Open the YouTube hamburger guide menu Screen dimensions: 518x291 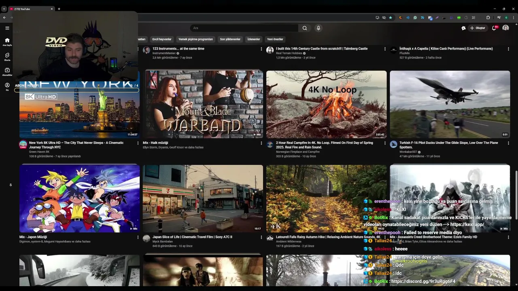(x=7, y=28)
